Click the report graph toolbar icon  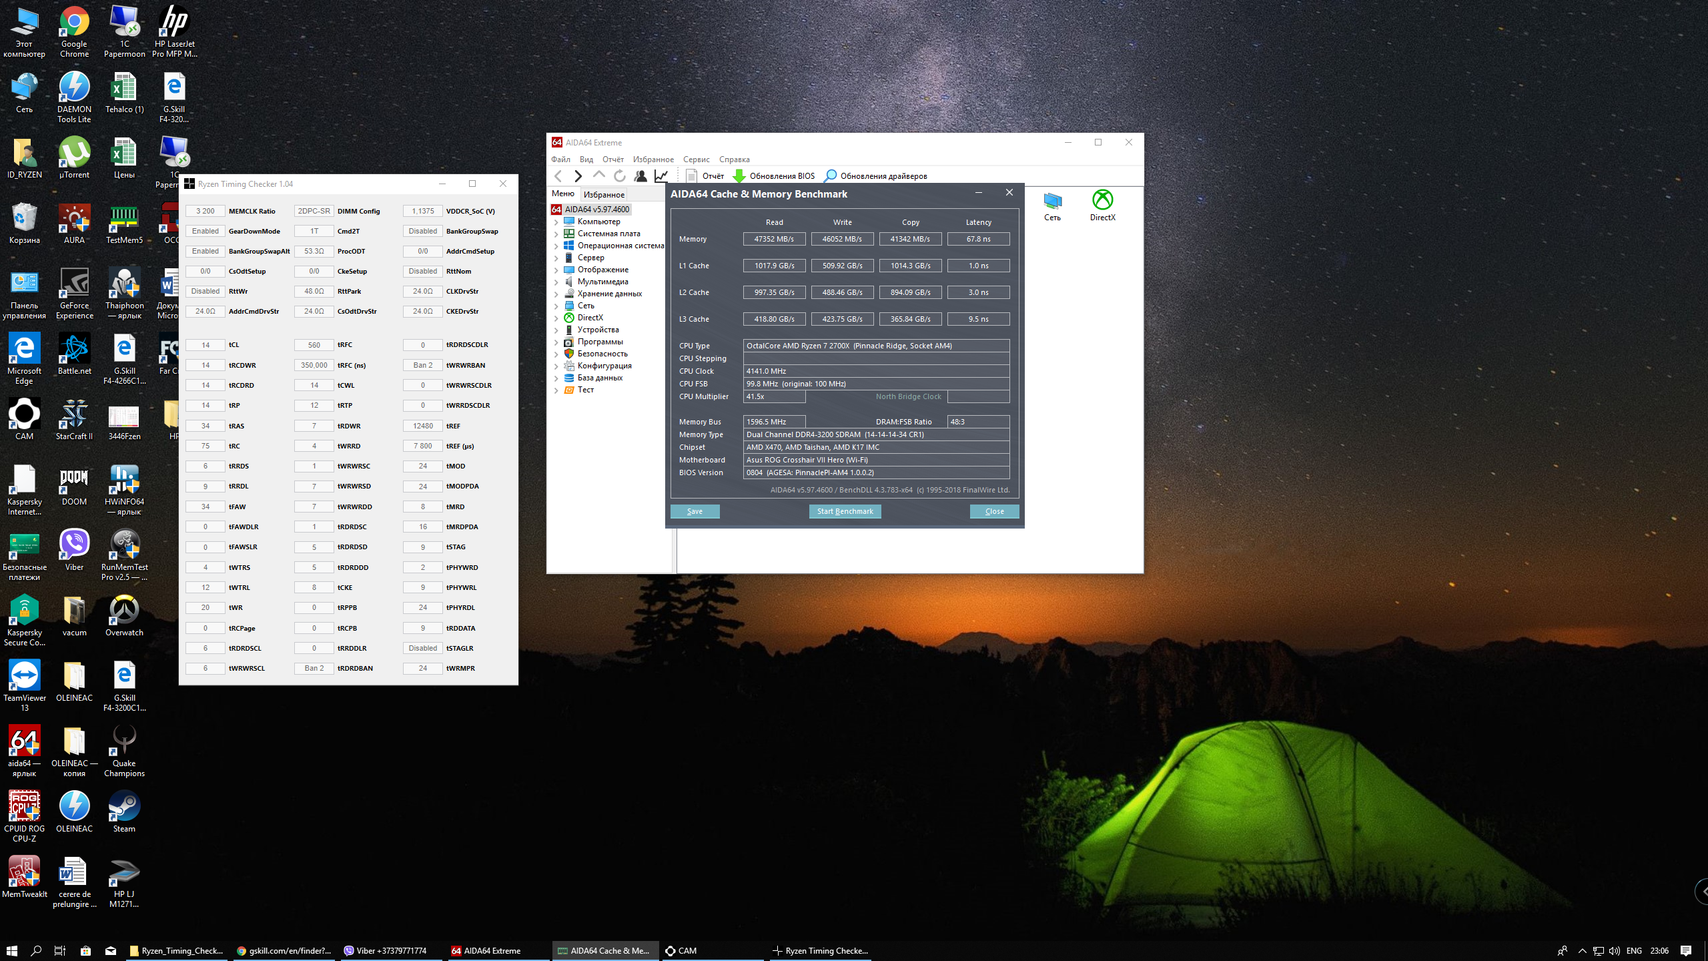[x=661, y=176]
